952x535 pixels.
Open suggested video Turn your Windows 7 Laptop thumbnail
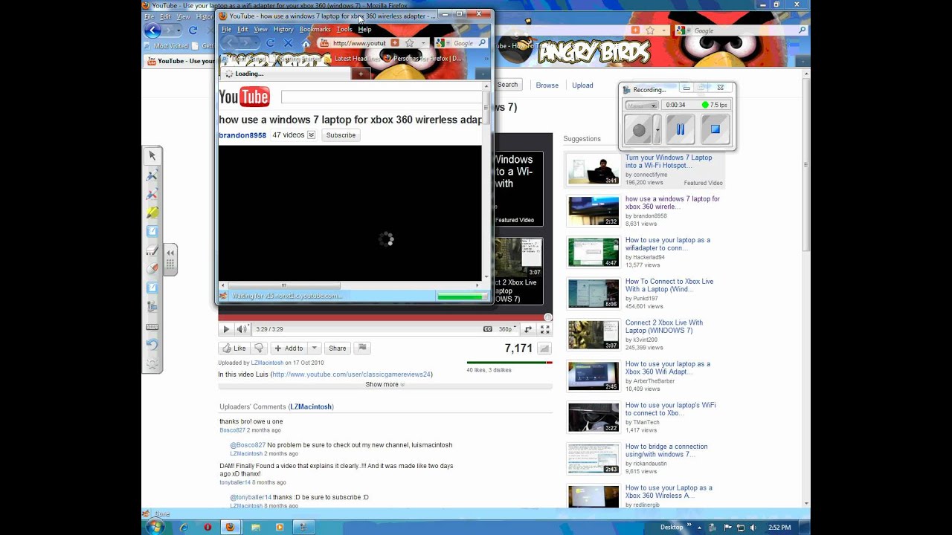pos(593,169)
